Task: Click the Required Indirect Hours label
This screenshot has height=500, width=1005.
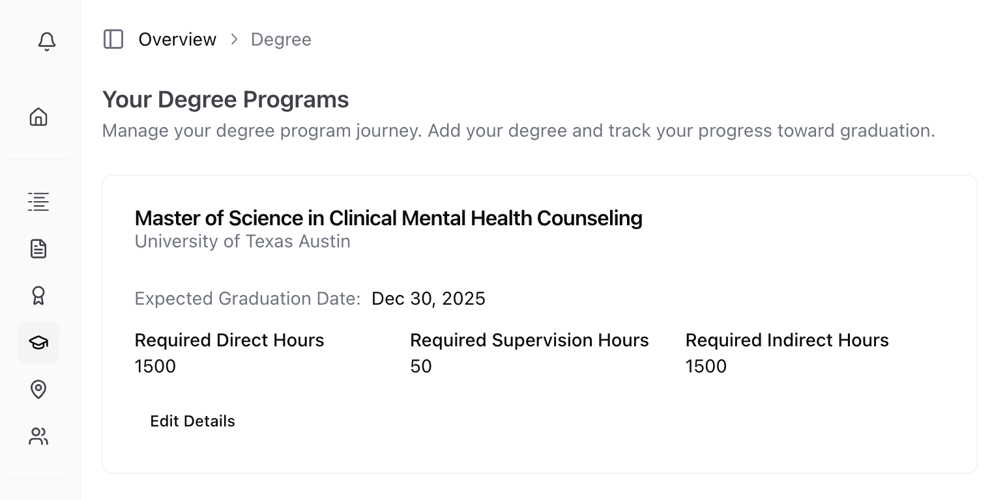Action: (787, 340)
